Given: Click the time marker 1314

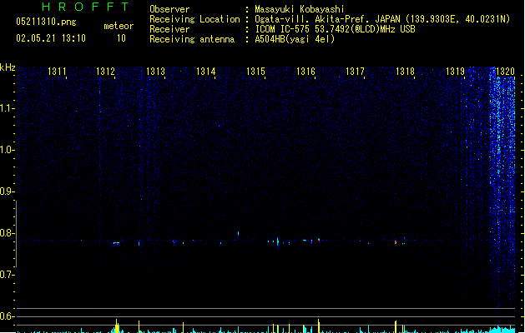Looking at the screenshot, I should coord(205,72).
